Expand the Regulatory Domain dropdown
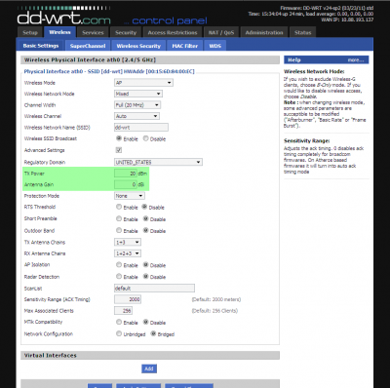The height and width of the screenshot is (388, 390). pyautogui.click(x=158, y=162)
